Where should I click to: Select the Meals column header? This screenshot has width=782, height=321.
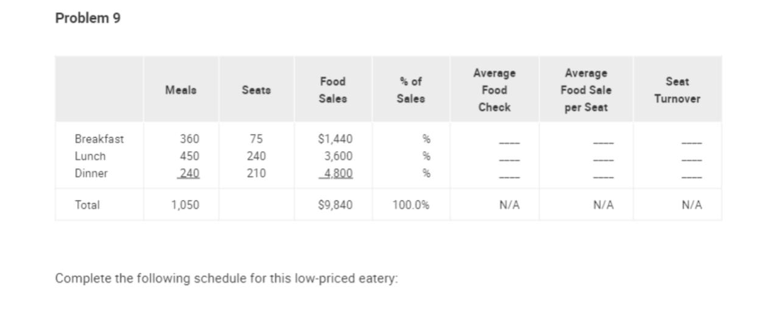point(181,90)
